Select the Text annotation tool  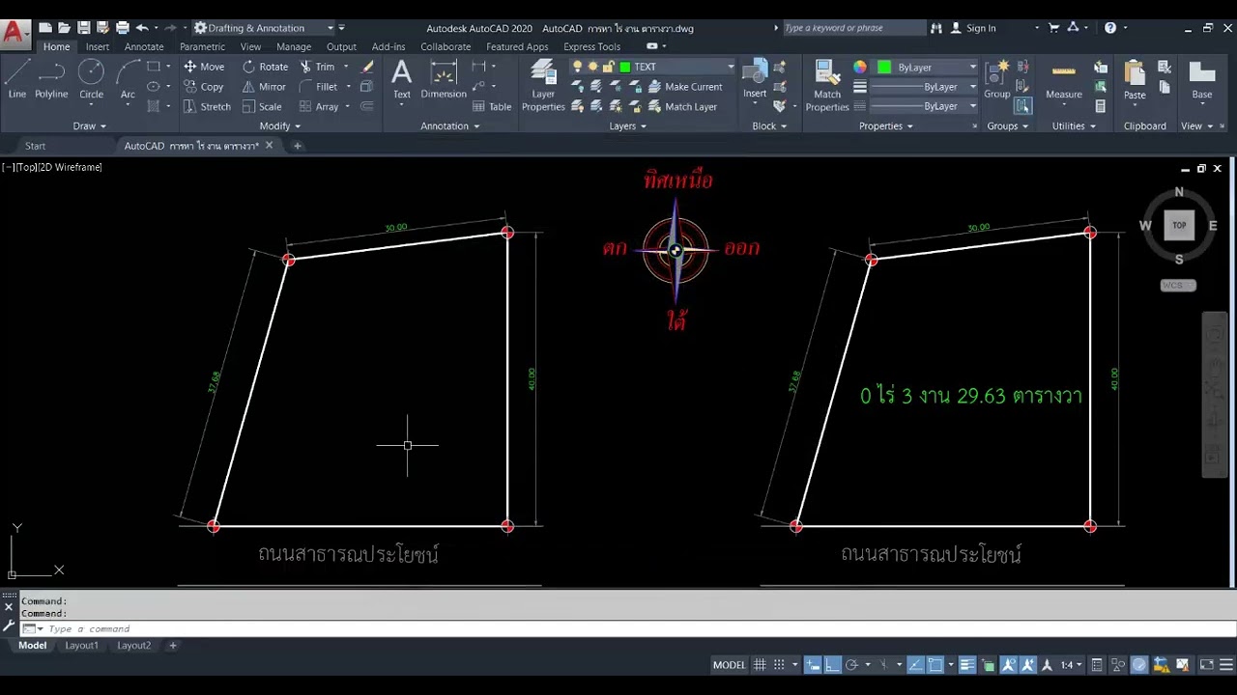click(x=401, y=79)
